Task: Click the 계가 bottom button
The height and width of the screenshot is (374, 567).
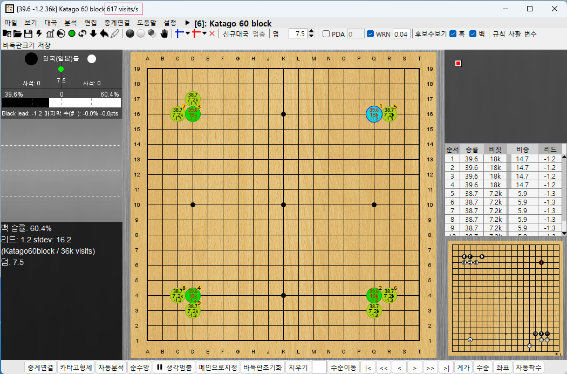Action: point(463,367)
